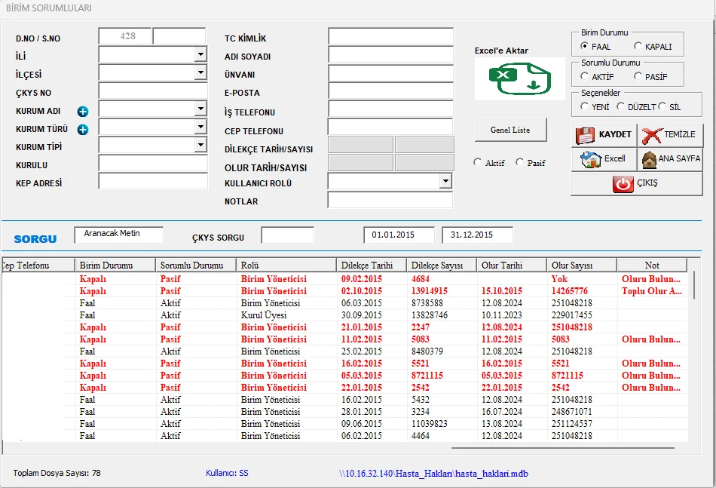Expand the KURUM ADI combo box
Screen dimensions: 716x488
coord(200,109)
